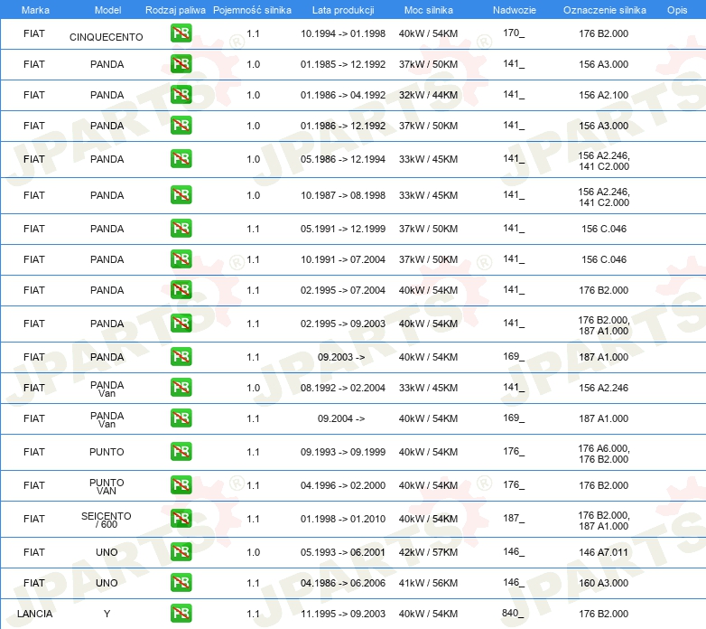This screenshot has width=706, height=629.
Task: Click the fuel icon in the SEICENTO / 600 row
Action: click(x=181, y=519)
